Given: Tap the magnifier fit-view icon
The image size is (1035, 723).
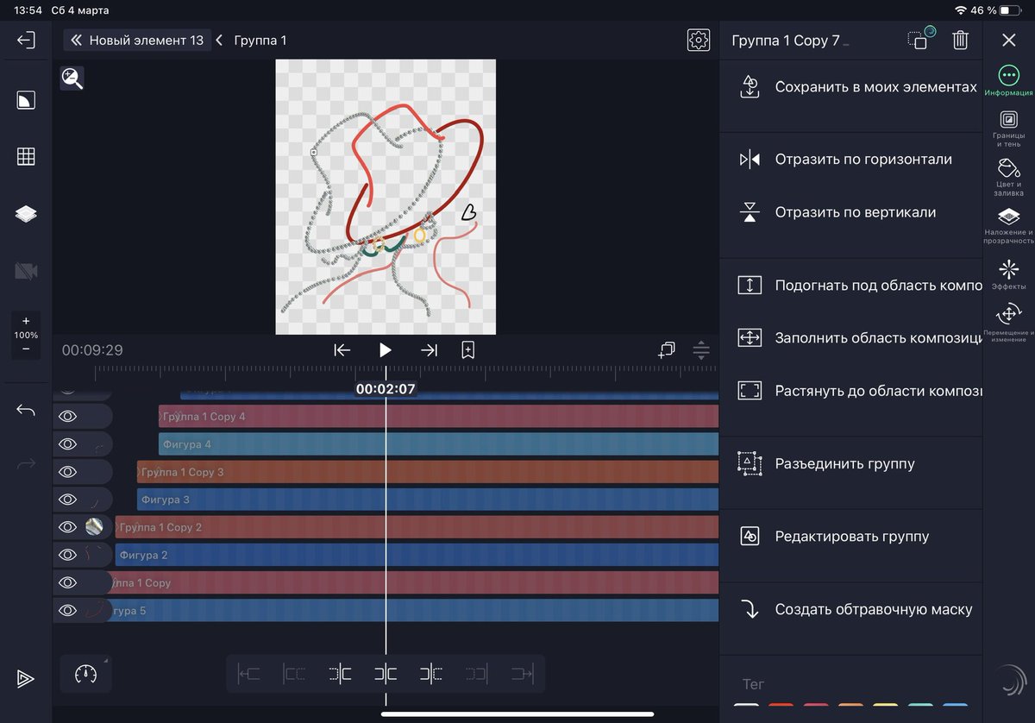Looking at the screenshot, I should 72,79.
